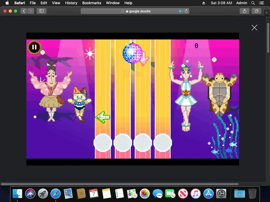
Task: Open the Bookmarks menu
Action: pos(91,3)
